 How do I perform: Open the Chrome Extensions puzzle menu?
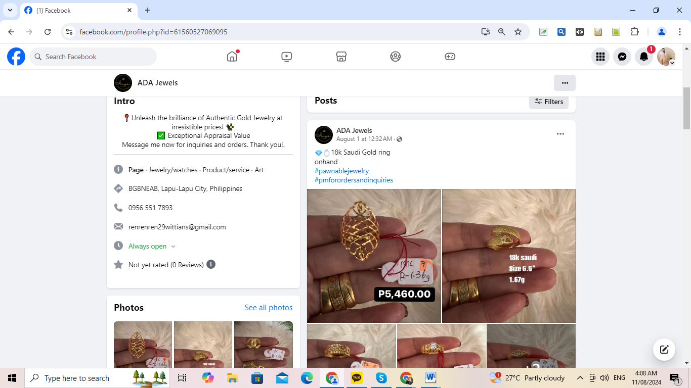(x=634, y=32)
